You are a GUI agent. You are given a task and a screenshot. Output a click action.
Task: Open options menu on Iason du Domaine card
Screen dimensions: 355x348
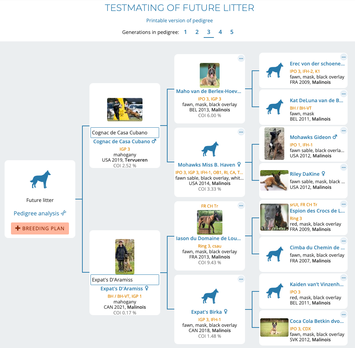241,206
